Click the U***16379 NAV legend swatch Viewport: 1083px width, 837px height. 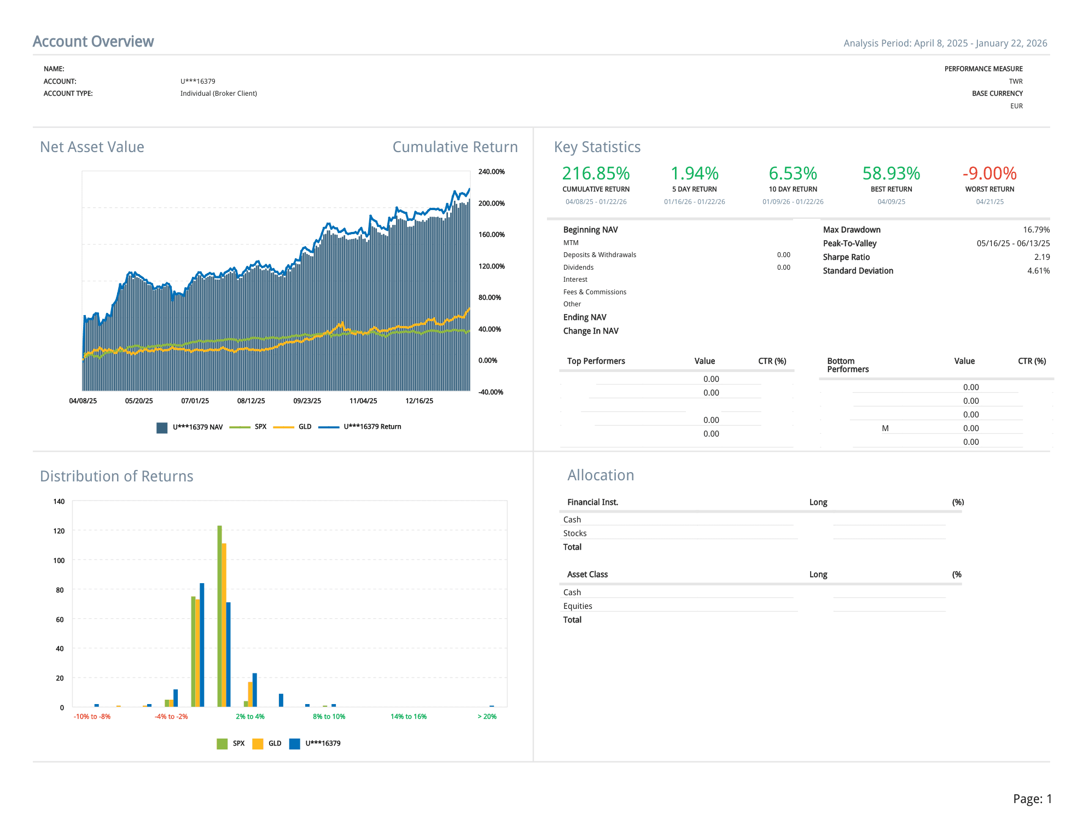[x=162, y=428]
